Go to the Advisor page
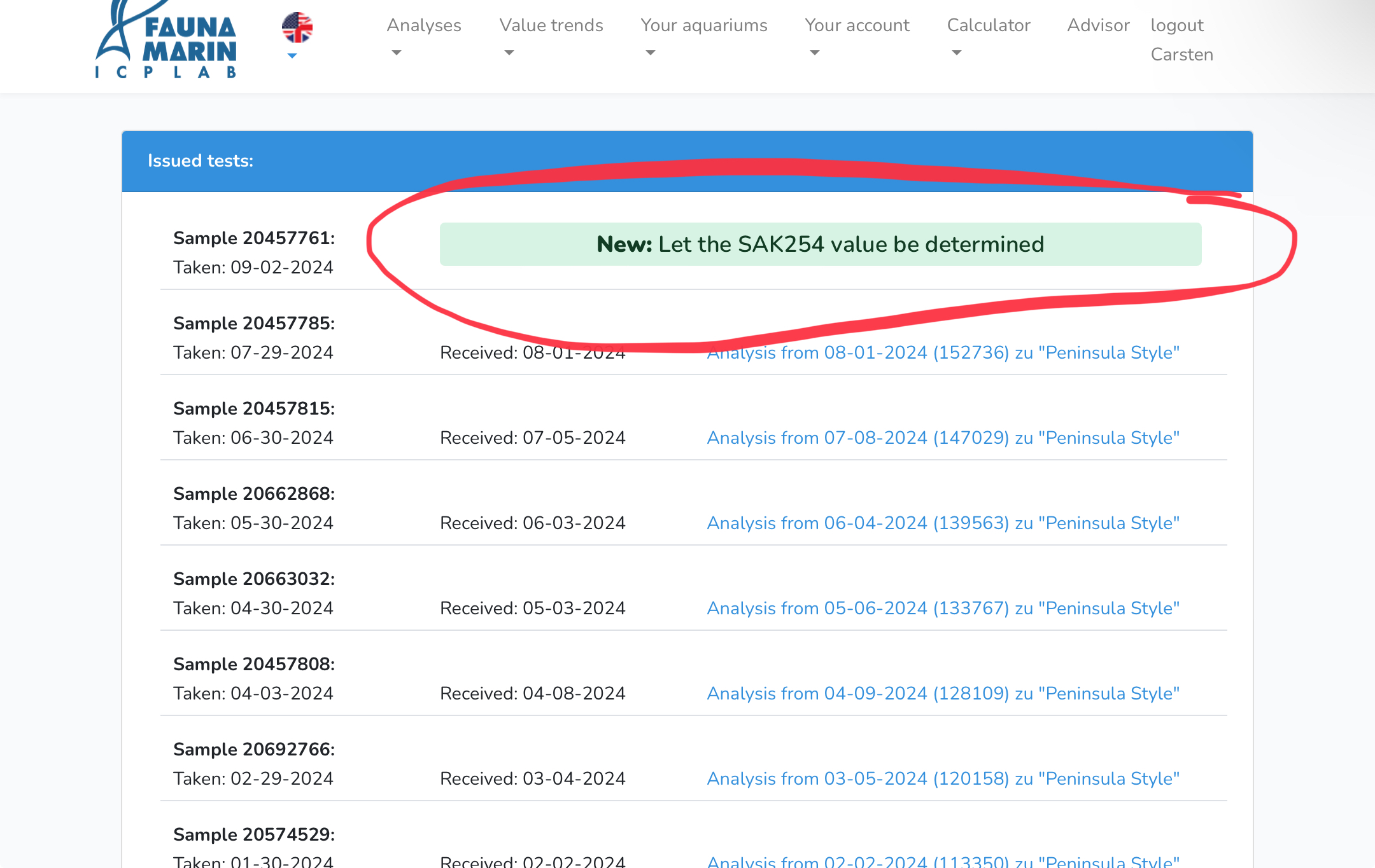Viewport: 1375px width, 868px height. [1098, 25]
